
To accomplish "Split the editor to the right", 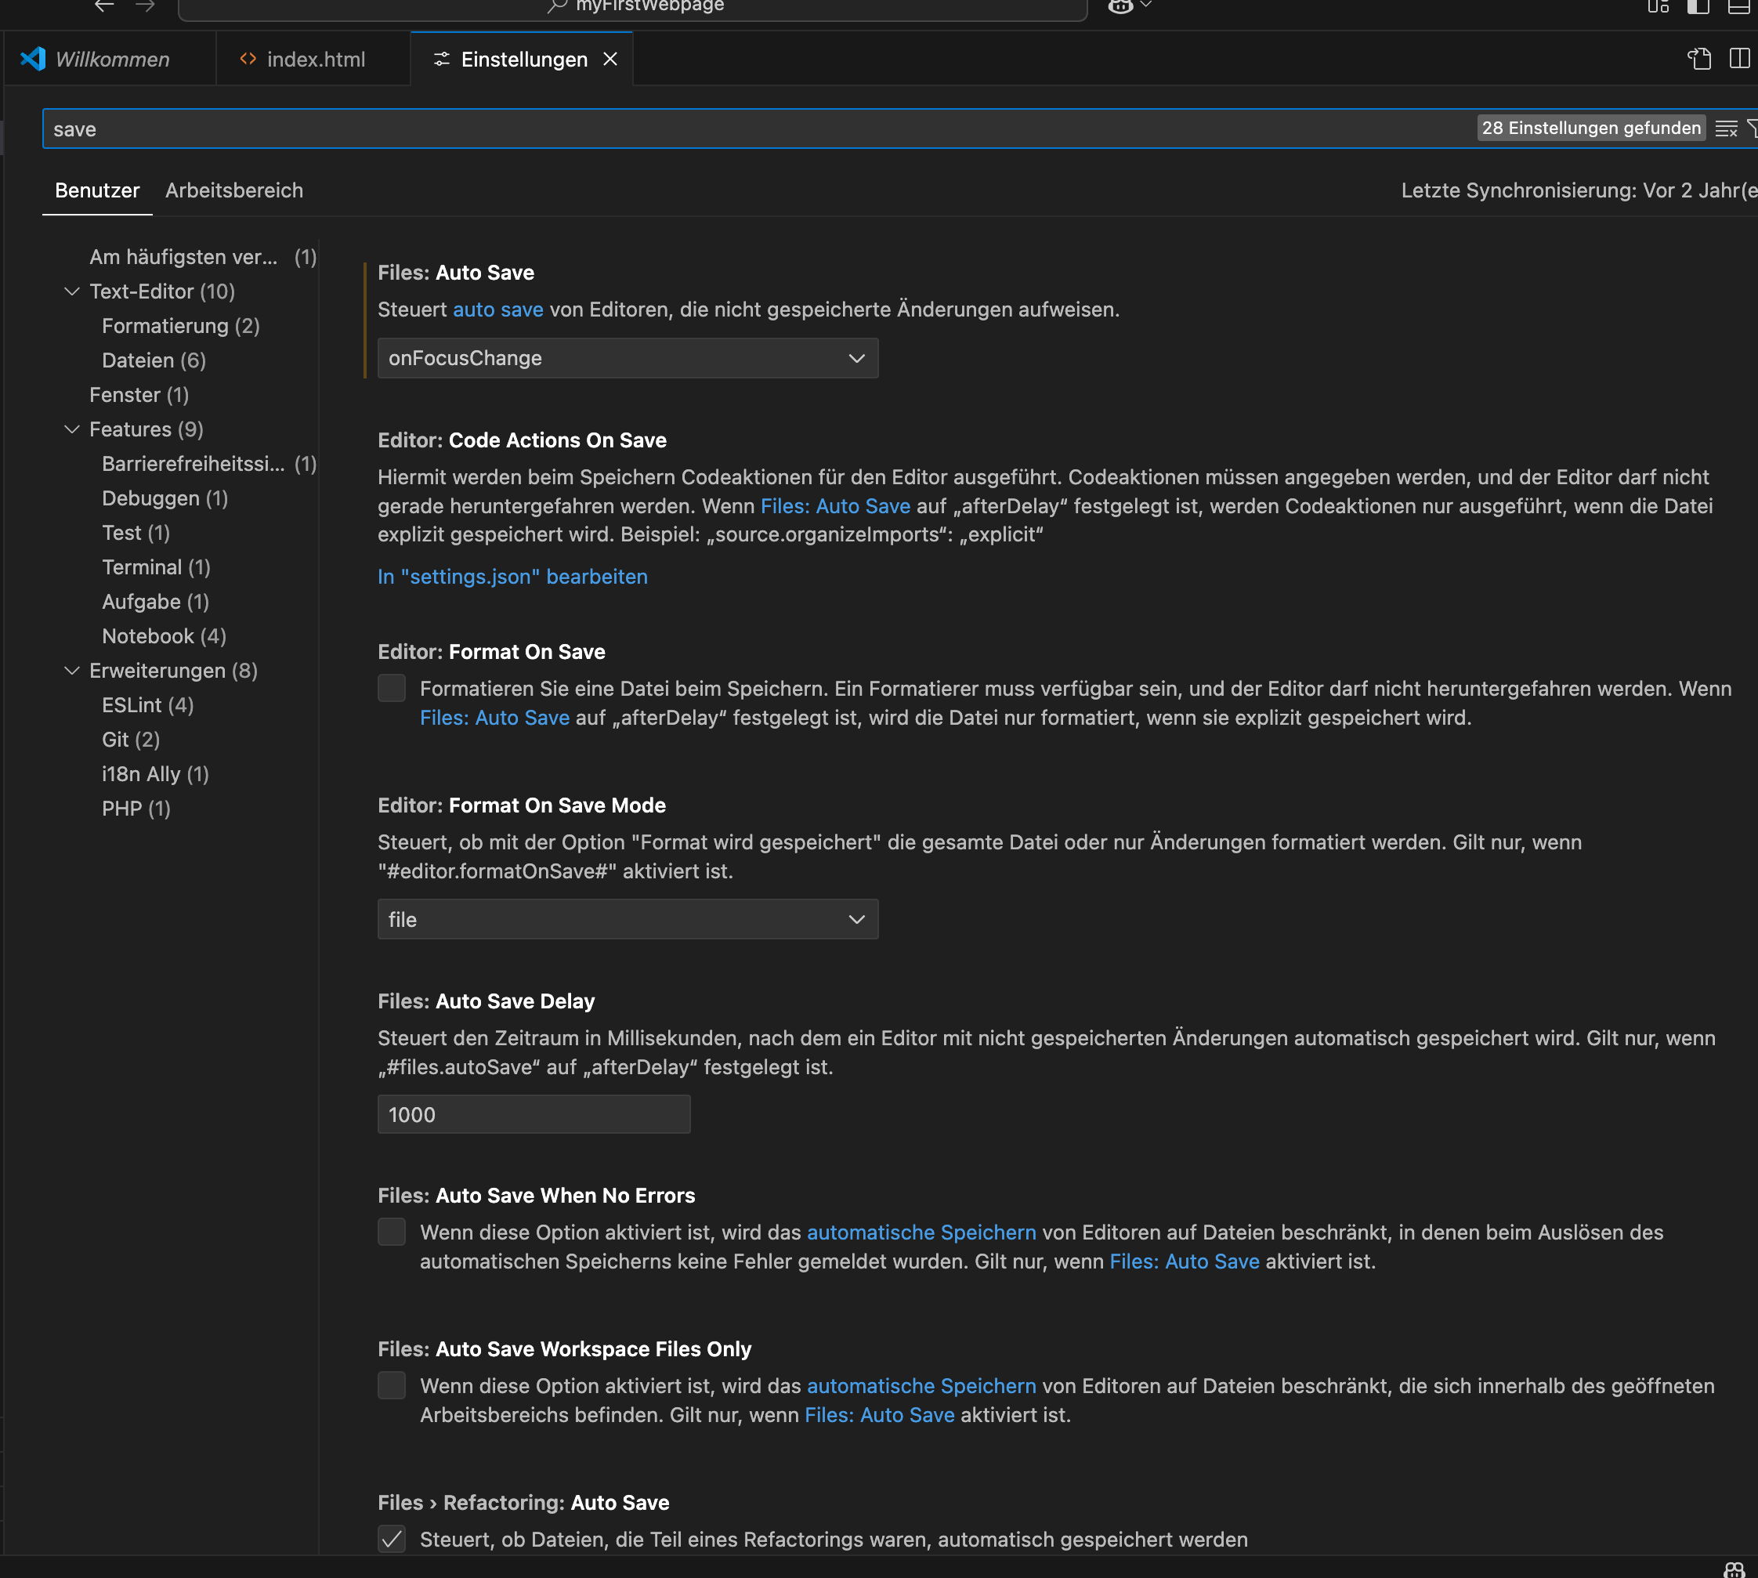I will coord(1739,59).
